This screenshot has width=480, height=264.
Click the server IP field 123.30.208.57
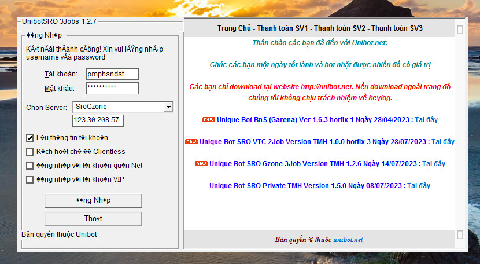click(x=98, y=120)
